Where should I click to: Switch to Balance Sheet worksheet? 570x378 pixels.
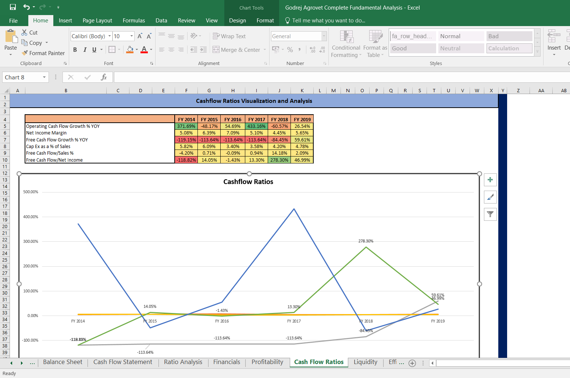(x=63, y=362)
